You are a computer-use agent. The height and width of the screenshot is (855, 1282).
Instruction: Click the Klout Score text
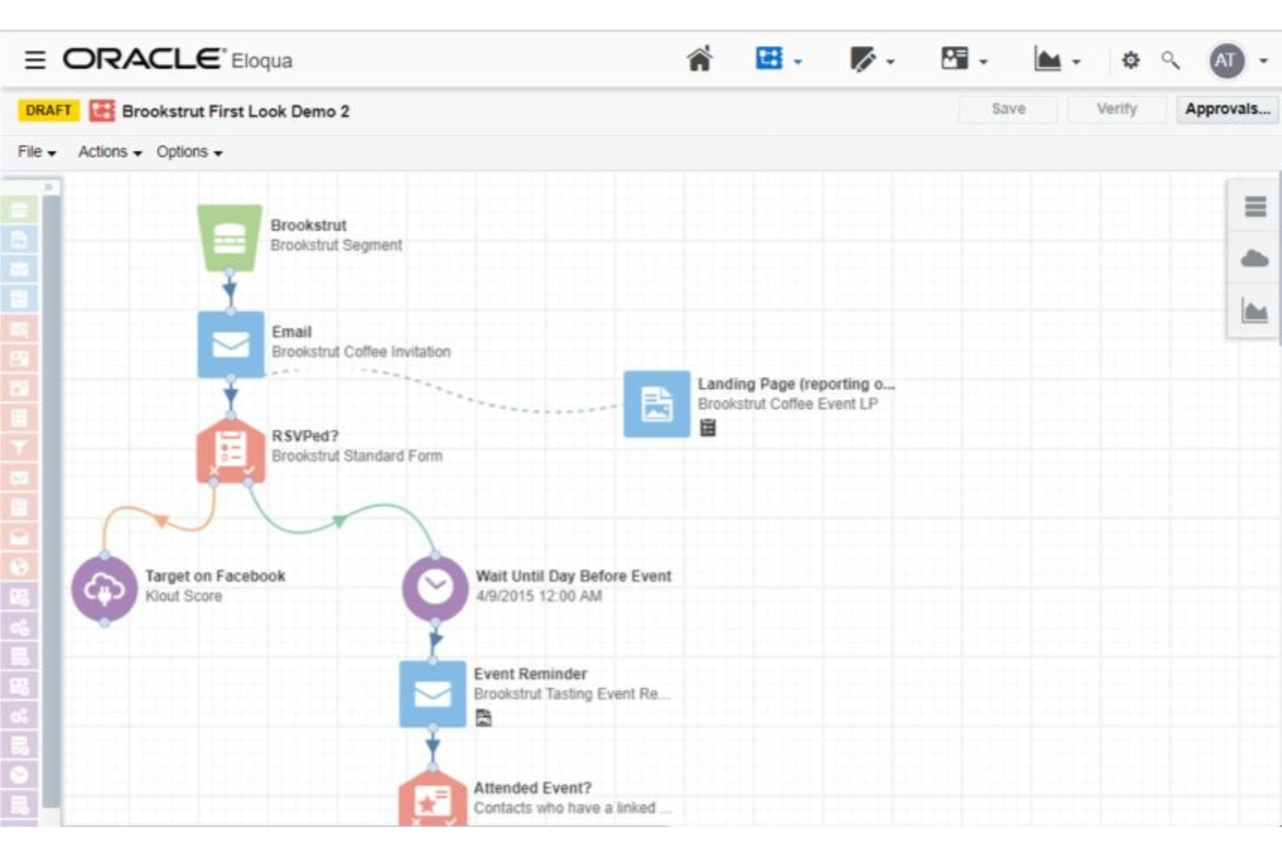click(x=184, y=596)
